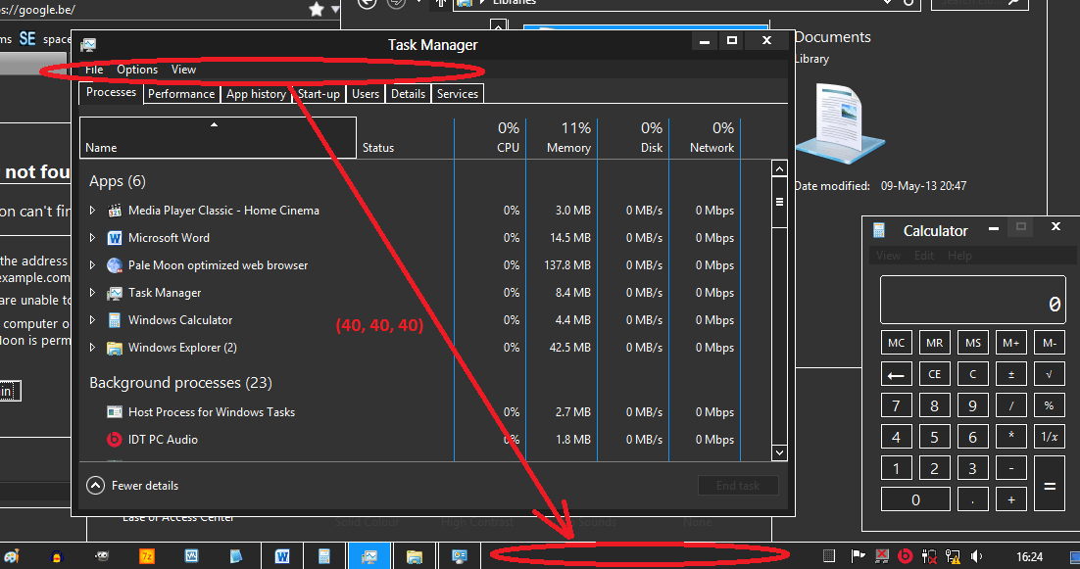Click the Pale Moon browser icon in process list
Screen dimensions: 1080x569
pyautogui.click(x=115, y=265)
